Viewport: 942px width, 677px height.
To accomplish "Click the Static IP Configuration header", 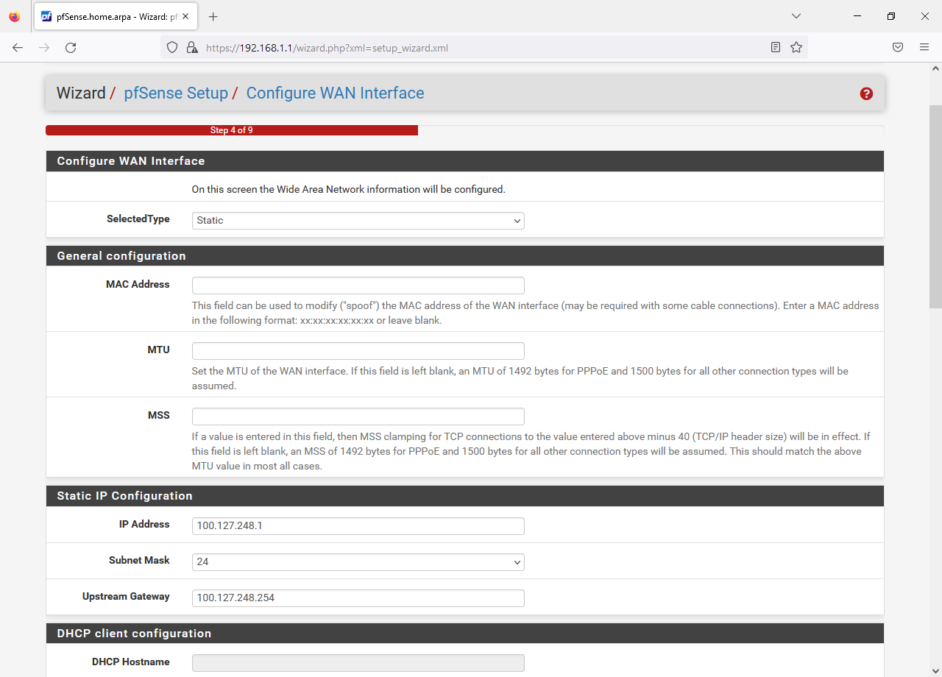I will coord(465,496).
